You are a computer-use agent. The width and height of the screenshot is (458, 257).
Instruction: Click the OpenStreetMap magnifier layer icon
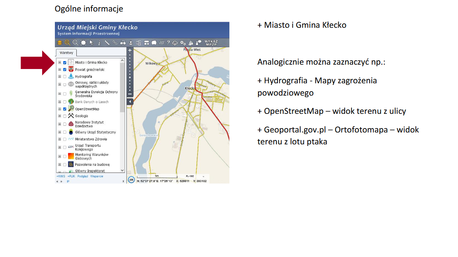(x=71, y=109)
